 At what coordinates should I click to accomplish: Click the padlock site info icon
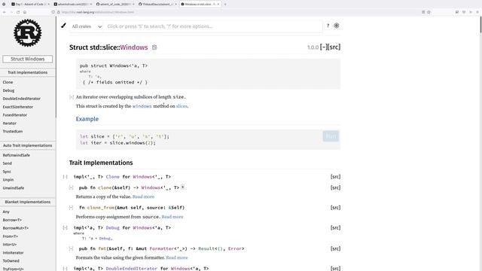click(x=59, y=12)
